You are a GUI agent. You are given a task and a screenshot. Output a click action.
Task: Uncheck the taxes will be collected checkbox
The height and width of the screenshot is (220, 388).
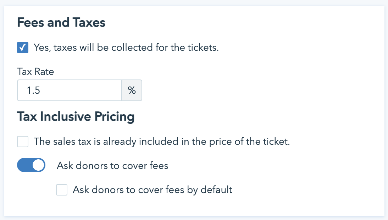click(23, 48)
